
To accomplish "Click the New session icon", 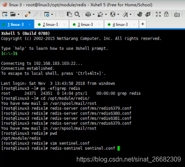I will coord(5,14).
